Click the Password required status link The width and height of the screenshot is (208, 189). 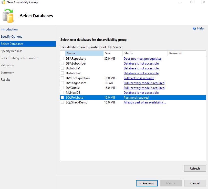click(136, 97)
